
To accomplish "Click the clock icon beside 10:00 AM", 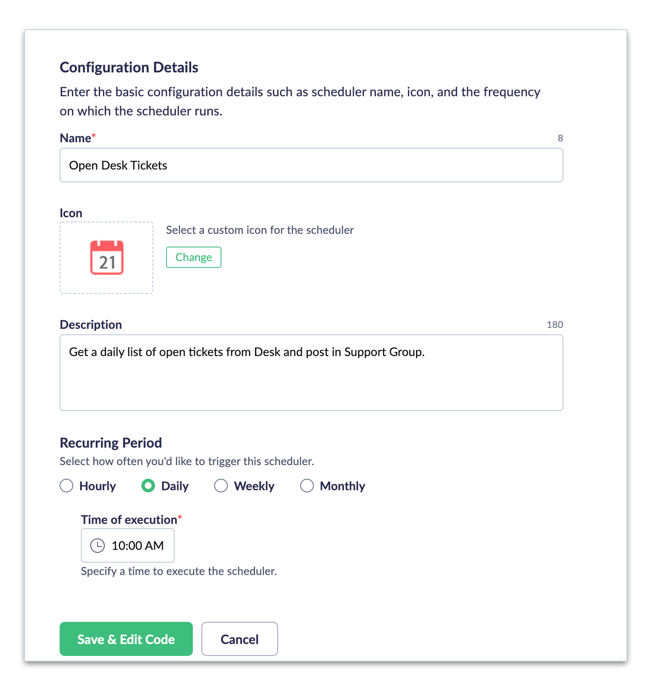I will pos(98,546).
